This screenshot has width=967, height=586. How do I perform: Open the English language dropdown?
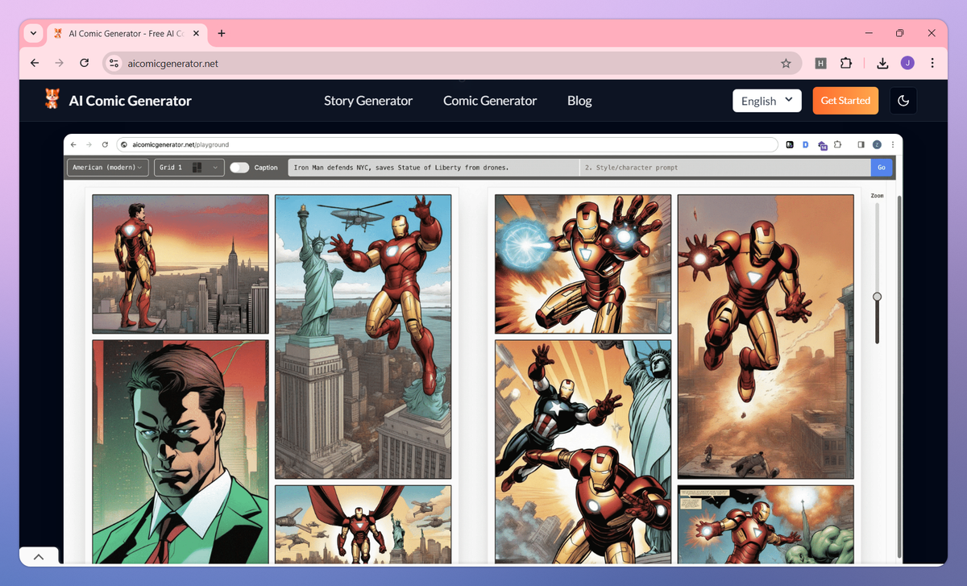[x=766, y=100]
